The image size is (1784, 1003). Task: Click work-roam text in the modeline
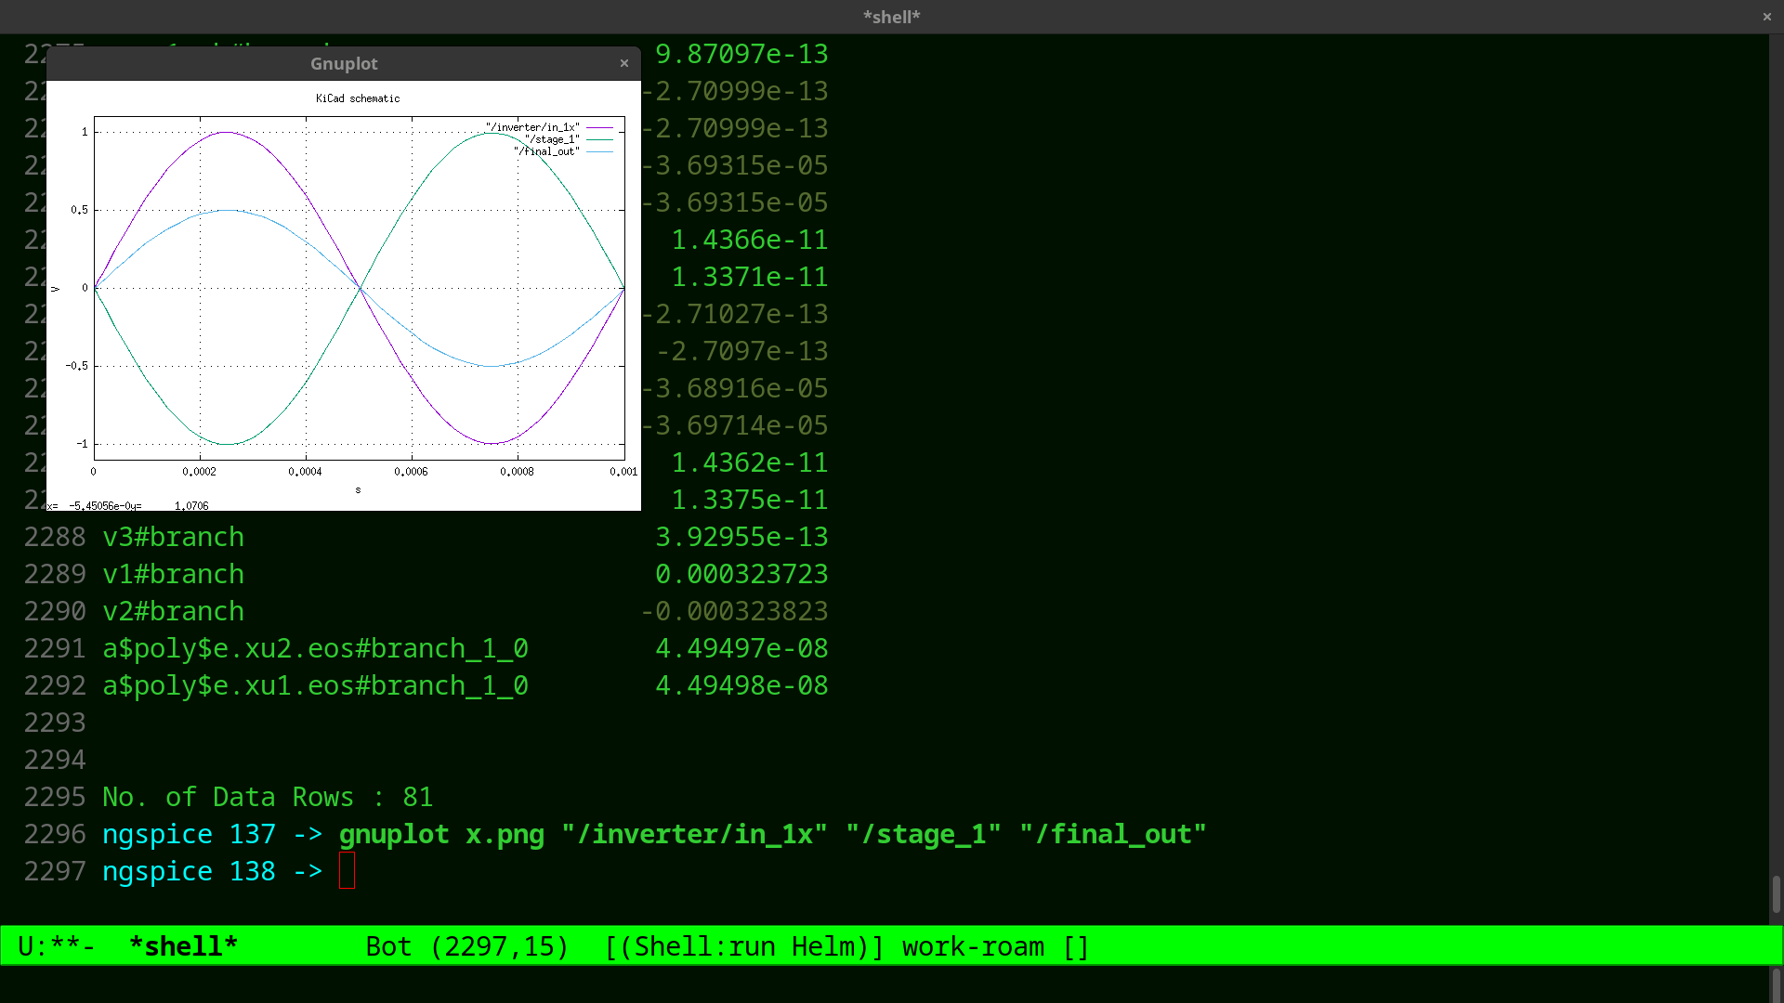pyautogui.click(x=973, y=946)
